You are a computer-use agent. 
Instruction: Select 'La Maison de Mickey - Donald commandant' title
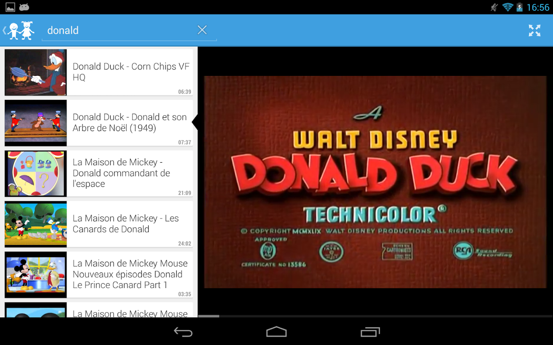(121, 173)
